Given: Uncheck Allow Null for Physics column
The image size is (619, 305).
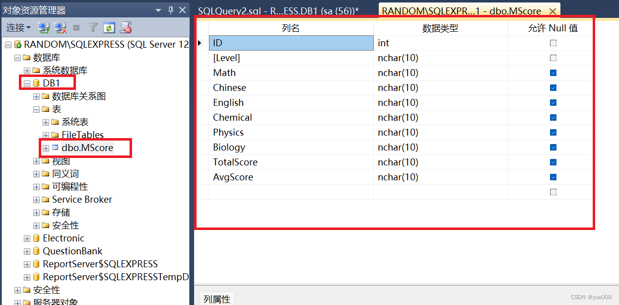Looking at the screenshot, I should coord(553,133).
